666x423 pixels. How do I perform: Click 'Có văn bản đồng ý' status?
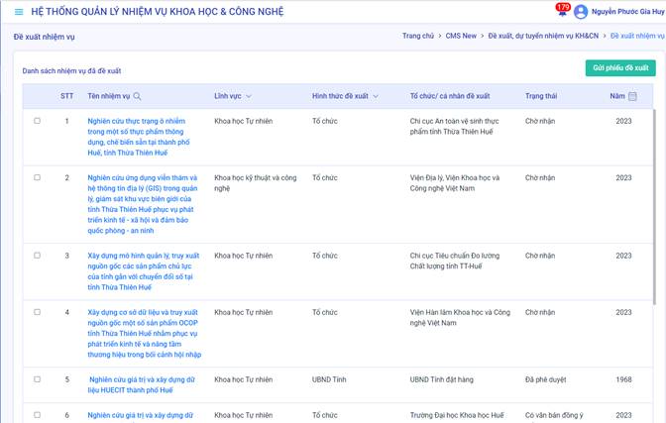pyautogui.click(x=554, y=415)
